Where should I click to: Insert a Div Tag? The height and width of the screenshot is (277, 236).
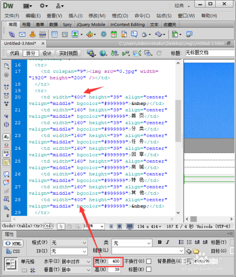pos(65,35)
